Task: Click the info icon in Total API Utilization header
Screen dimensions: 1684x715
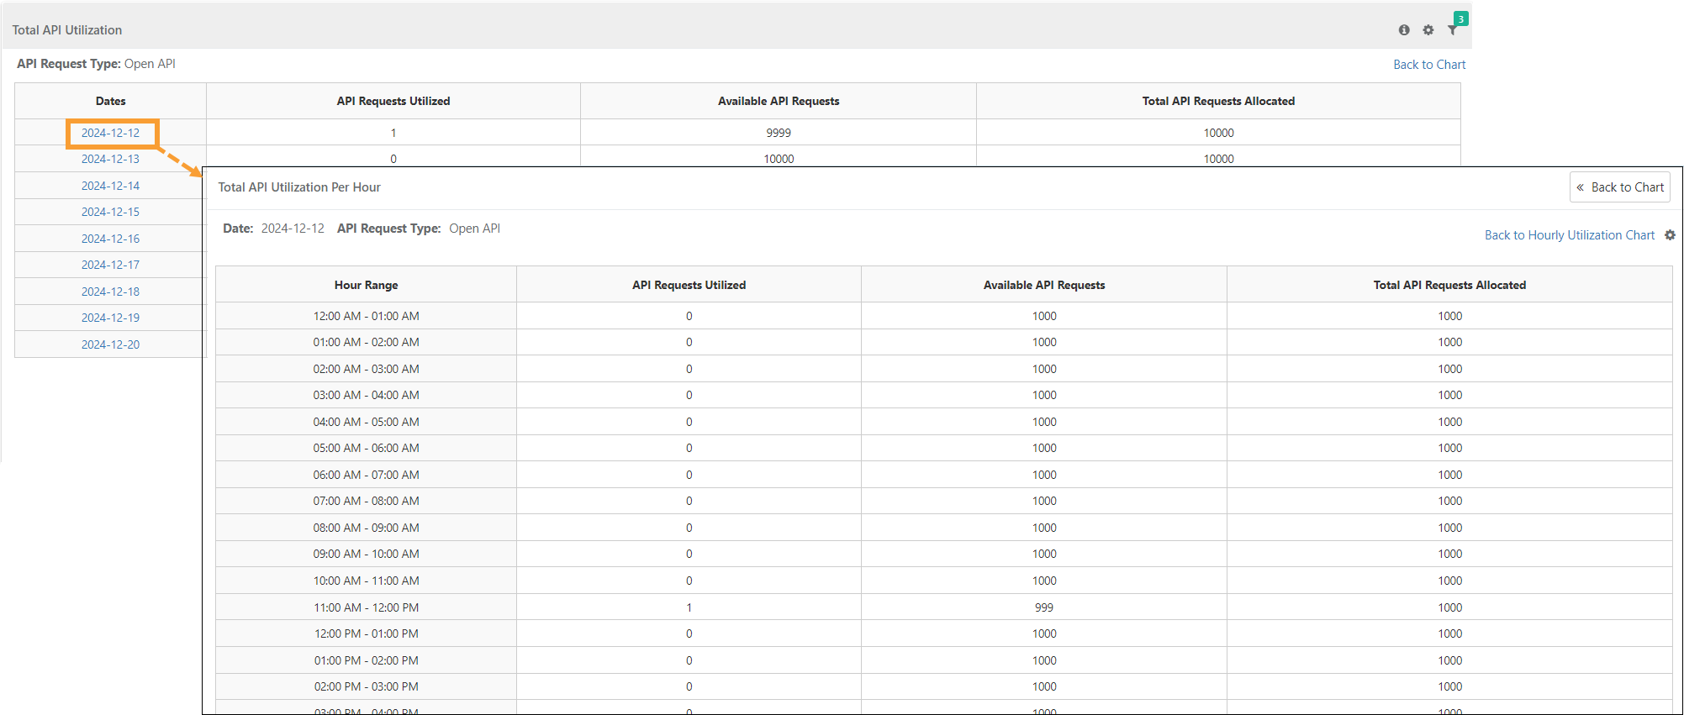Action: tap(1403, 30)
